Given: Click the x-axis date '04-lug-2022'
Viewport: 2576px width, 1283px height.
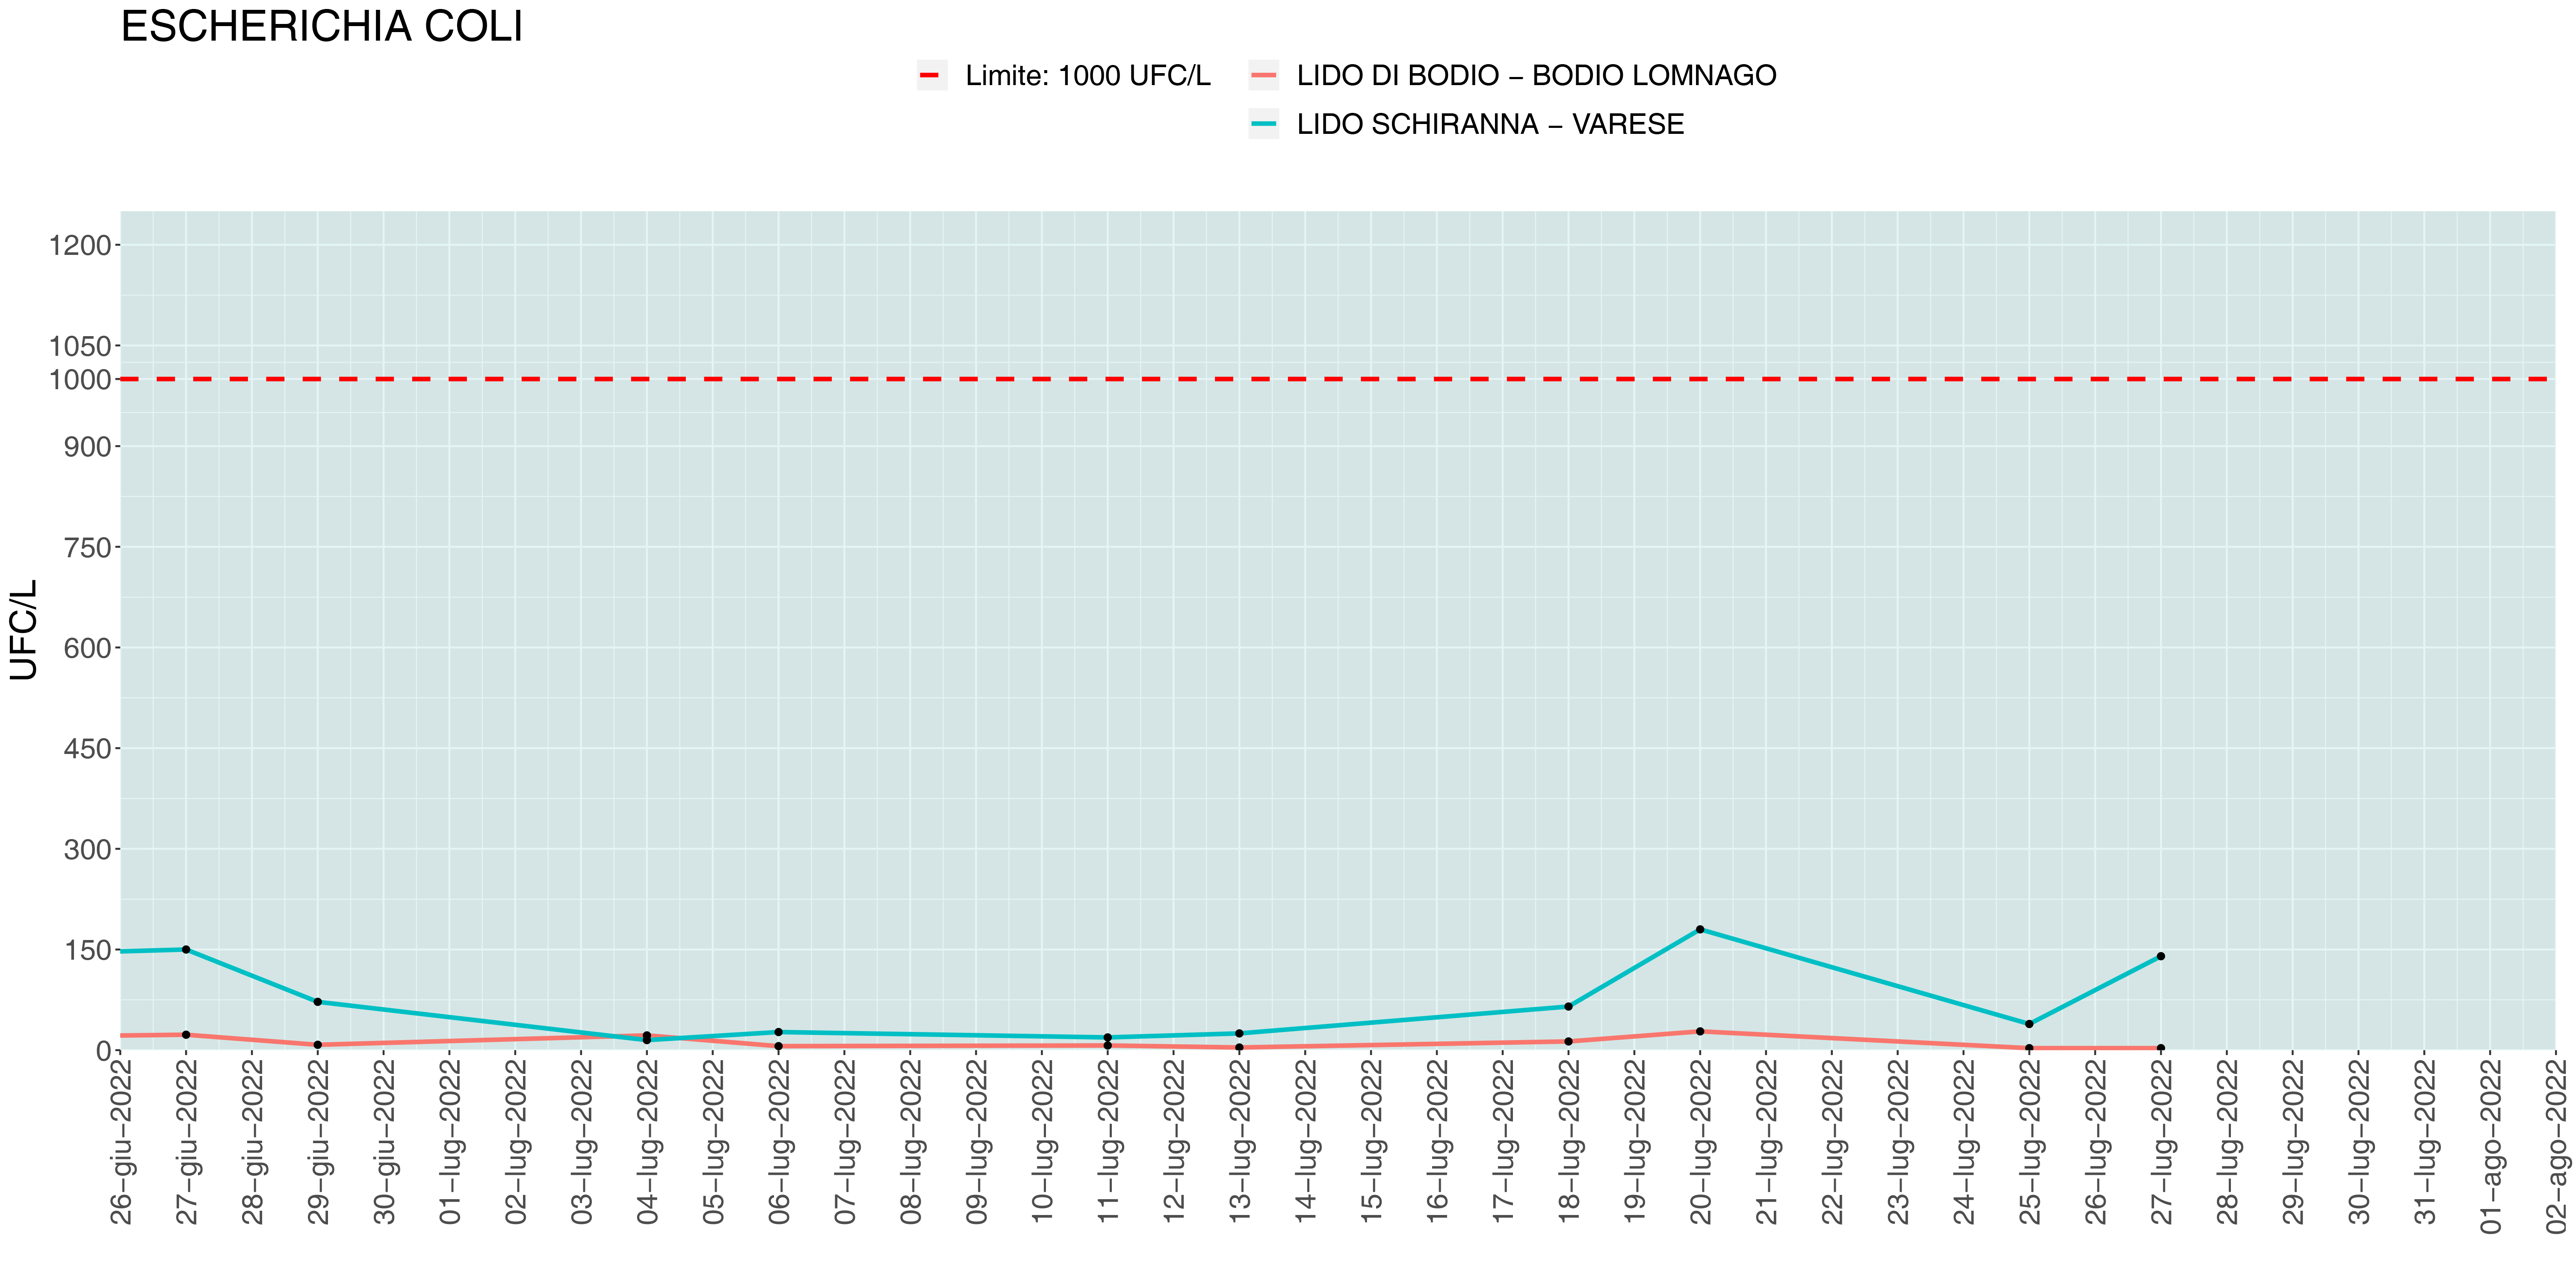Looking at the screenshot, I should 646,1141.
